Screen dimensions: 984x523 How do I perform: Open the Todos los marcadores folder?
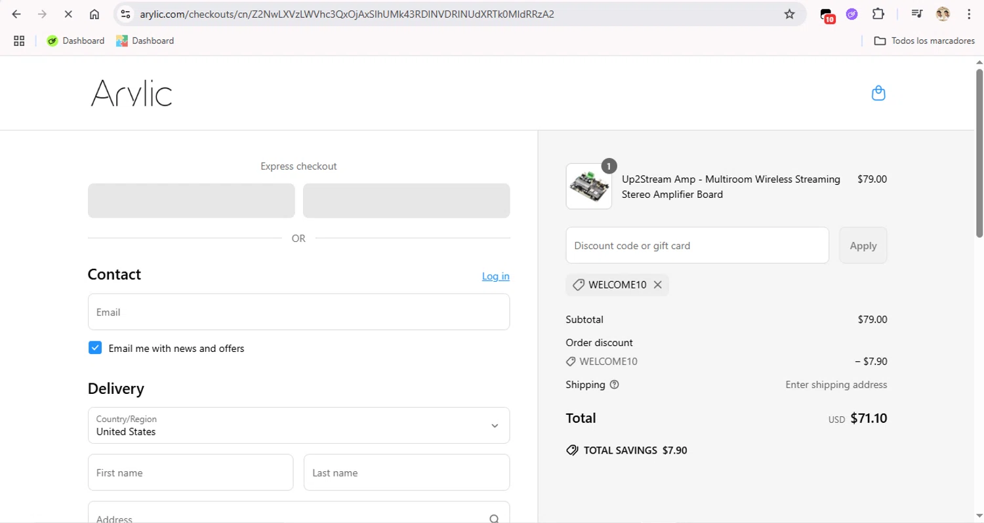click(x=924, y=41)
